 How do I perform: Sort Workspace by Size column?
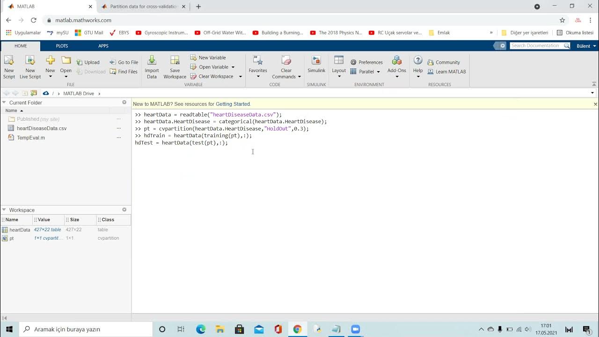[x=80, y=220]
